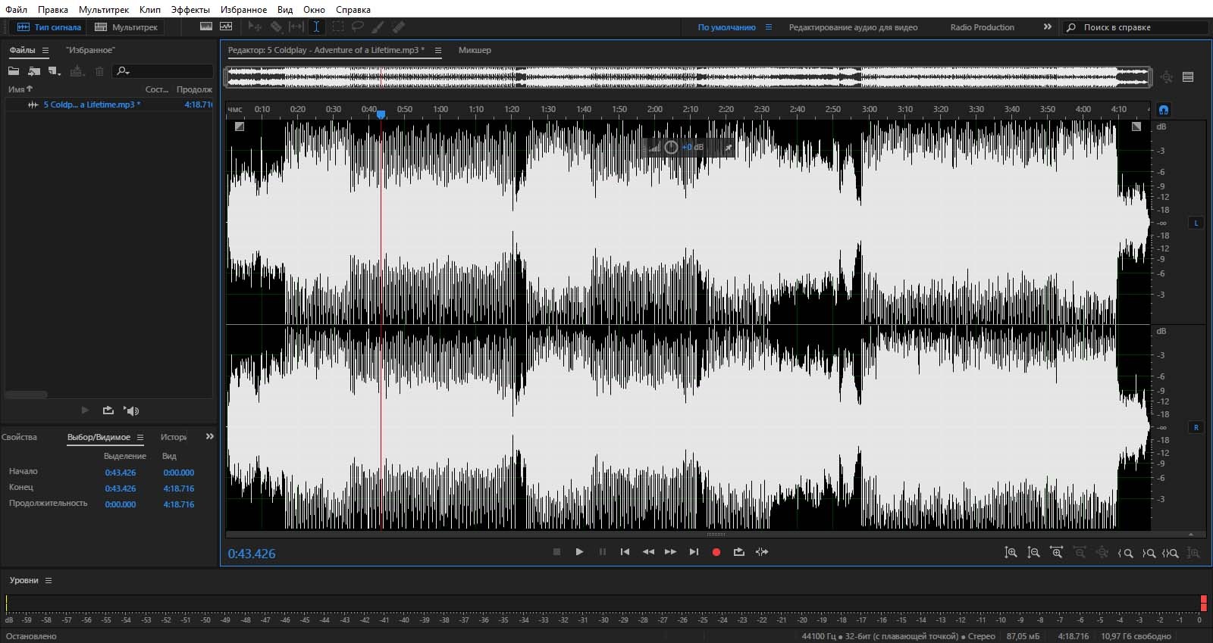Show the spectral pitch display
Image resolution: width=1213 pixels, height=643 pixels.
(226, 27)
